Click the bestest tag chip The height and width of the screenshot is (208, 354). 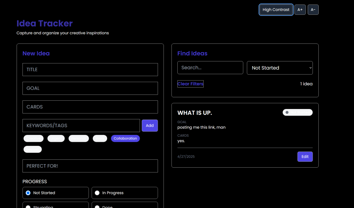pos(32,149)
